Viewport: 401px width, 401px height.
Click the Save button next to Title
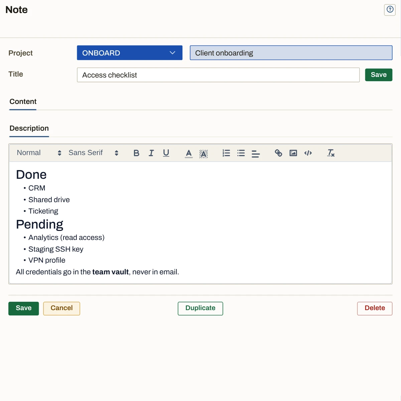coord(379,75)
